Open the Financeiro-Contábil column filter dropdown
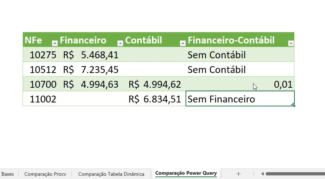The width and height of the screenshot is (325, 179). pyautogui.click(x=291, y=43)
